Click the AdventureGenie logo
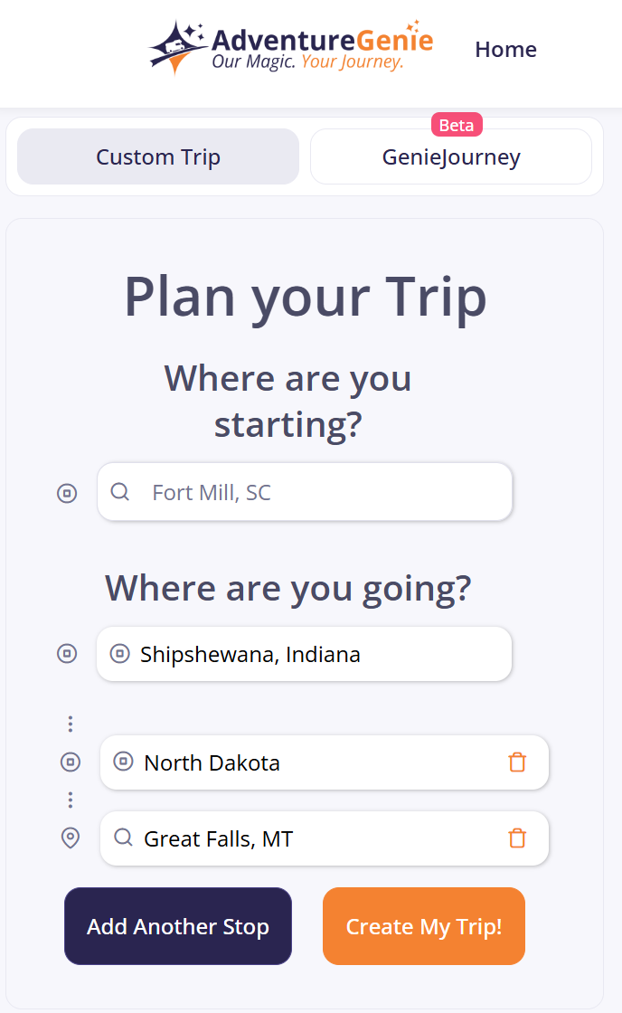622x1013 pixels. tap(290, 47)
